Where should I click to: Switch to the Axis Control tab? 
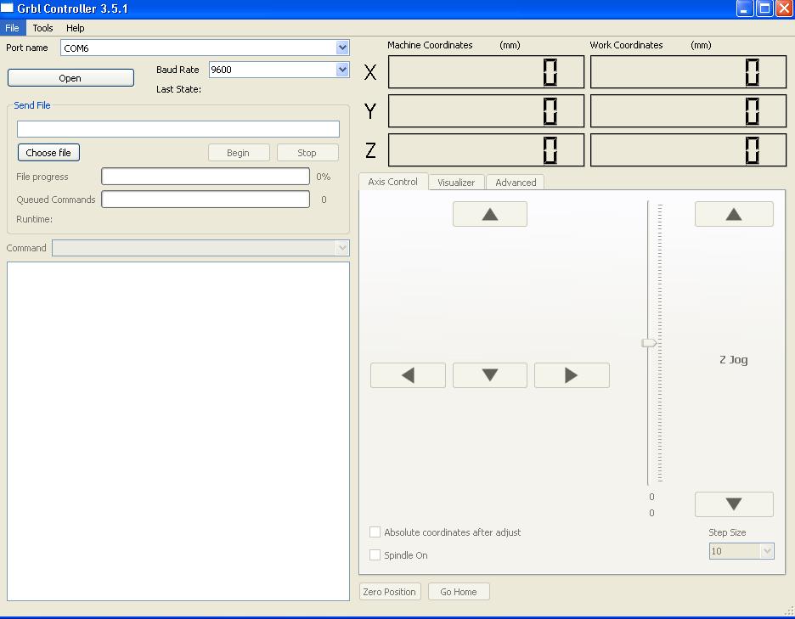click(x=393, y=182)
